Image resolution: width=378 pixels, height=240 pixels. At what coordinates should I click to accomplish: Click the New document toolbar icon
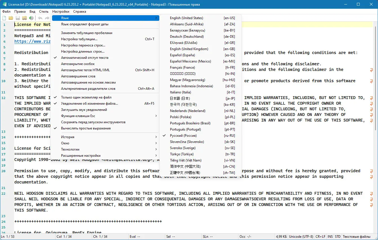pos(4,18)
